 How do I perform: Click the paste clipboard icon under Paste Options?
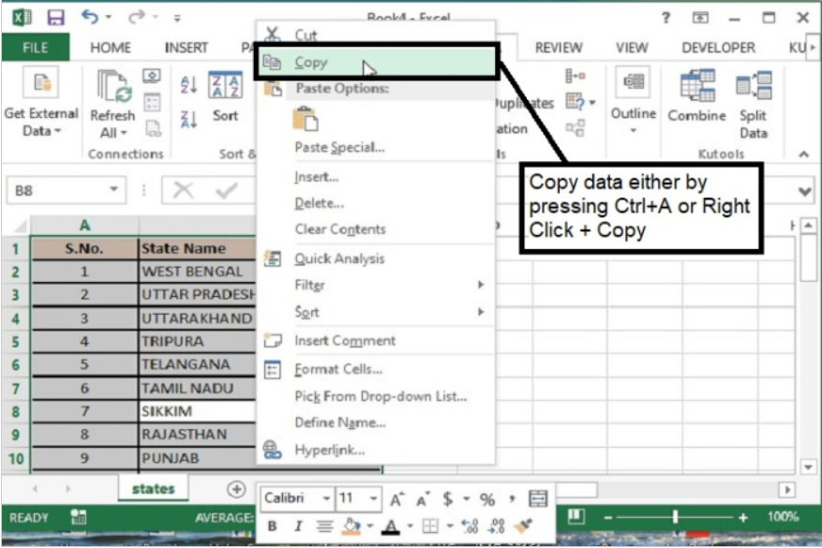306,118
